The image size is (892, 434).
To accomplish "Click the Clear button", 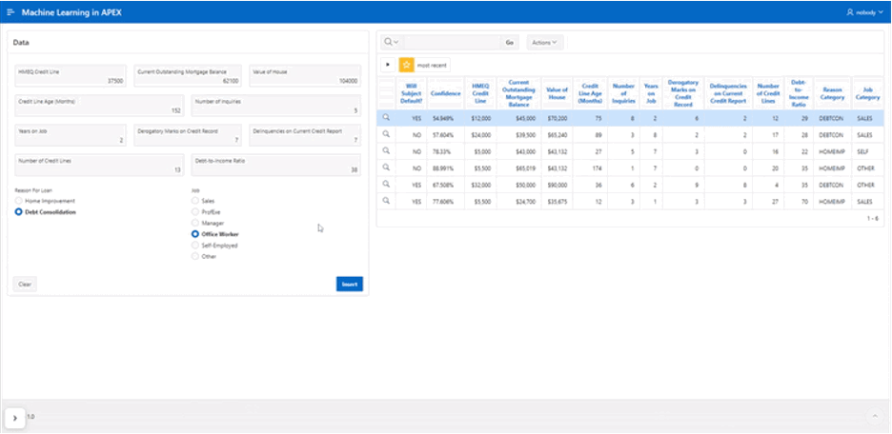I will click(25, 284).
